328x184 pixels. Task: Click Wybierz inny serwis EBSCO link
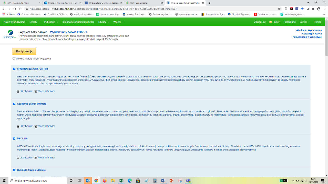[x=68, y=32]
